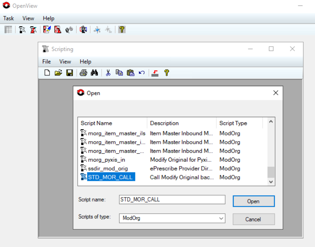Select the morg_pyxis_in script
Viewport: 315px width, 247px height.
[x=106, y=160]
